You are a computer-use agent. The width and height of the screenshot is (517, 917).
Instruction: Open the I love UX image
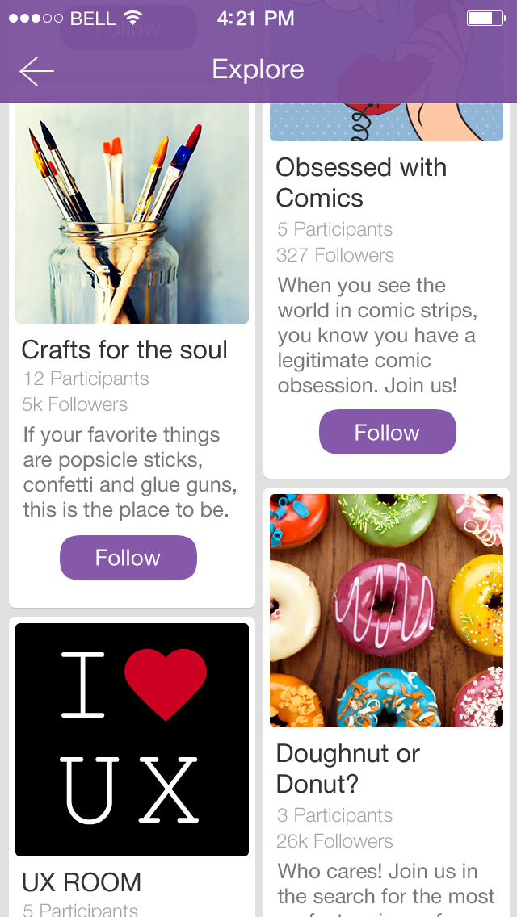(132, 739)
